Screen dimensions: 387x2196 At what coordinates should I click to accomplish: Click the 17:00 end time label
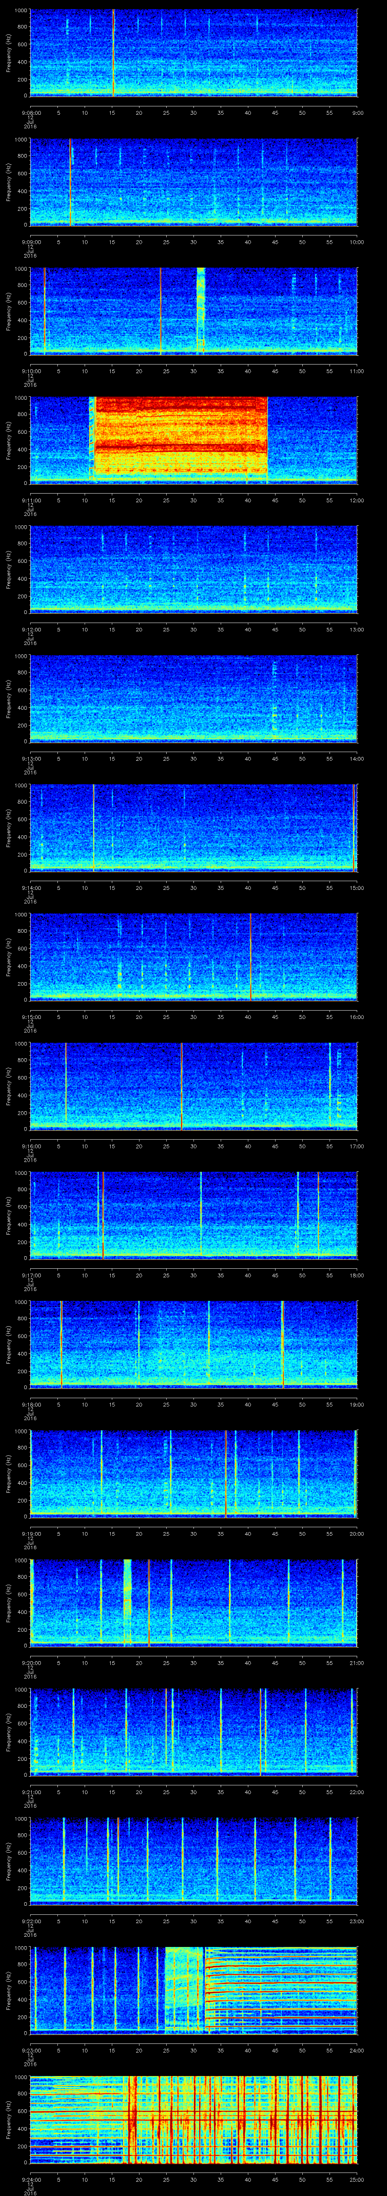point(356,1146)
